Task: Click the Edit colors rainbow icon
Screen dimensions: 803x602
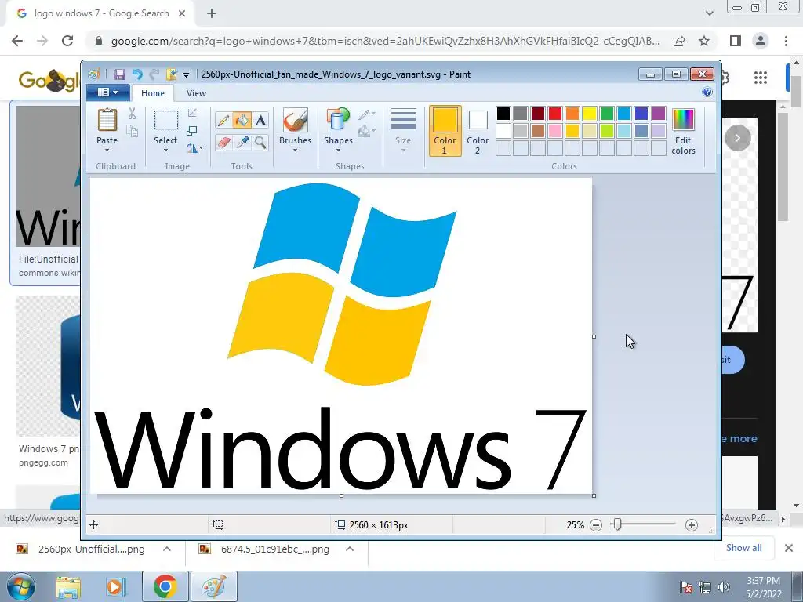Action: 683,120
